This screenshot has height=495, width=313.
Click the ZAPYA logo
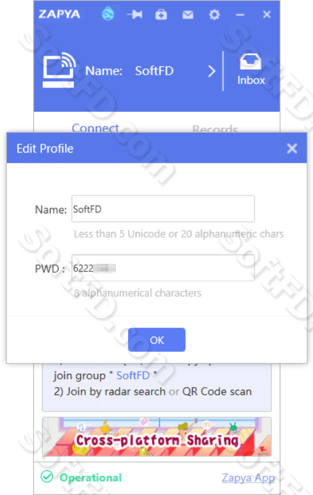coord(59,14)
